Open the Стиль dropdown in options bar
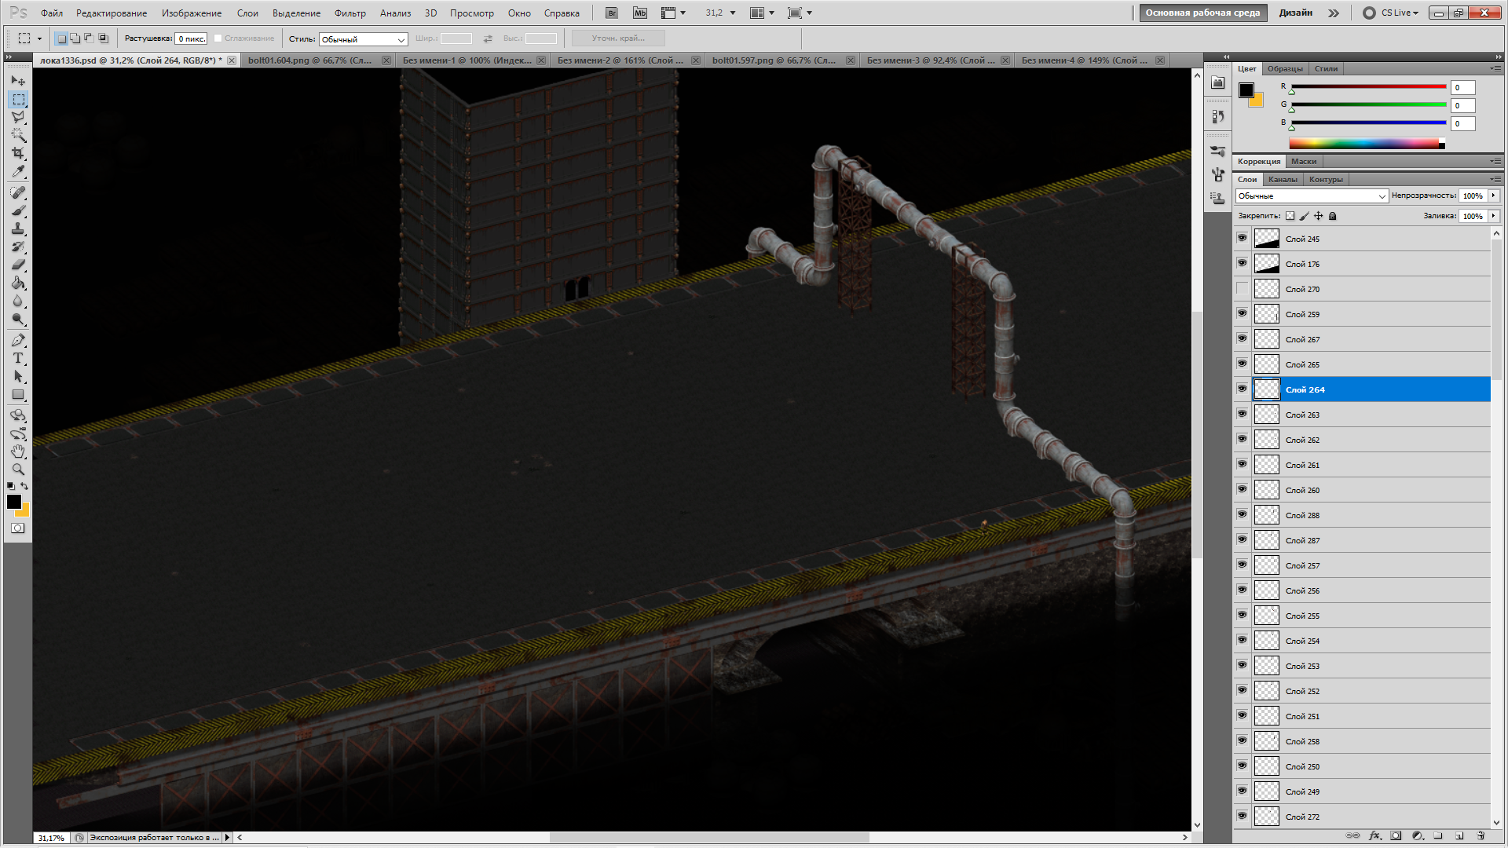 pyautogui.click(x=363, y=38)
